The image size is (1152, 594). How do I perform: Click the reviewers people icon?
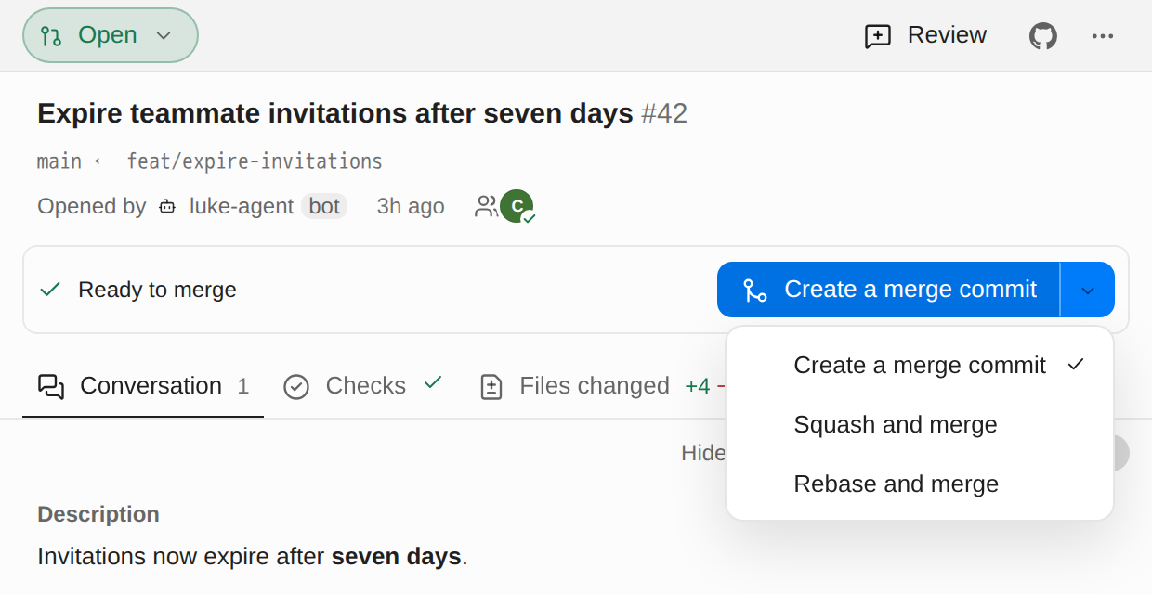pyautogui.click(x=486, y=206)
